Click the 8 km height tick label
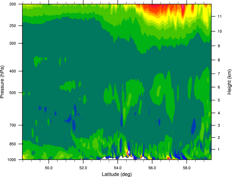 [219, 60]
